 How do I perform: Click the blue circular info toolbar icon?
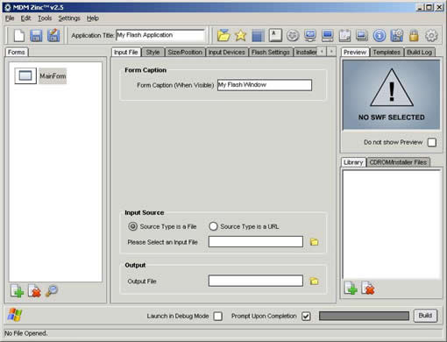click(380, 36)
